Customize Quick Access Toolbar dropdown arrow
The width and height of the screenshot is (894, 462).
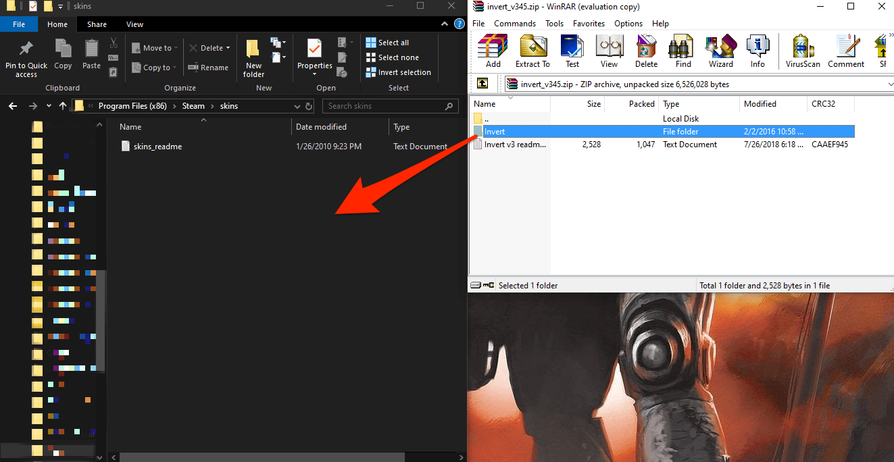coord(60,6)
